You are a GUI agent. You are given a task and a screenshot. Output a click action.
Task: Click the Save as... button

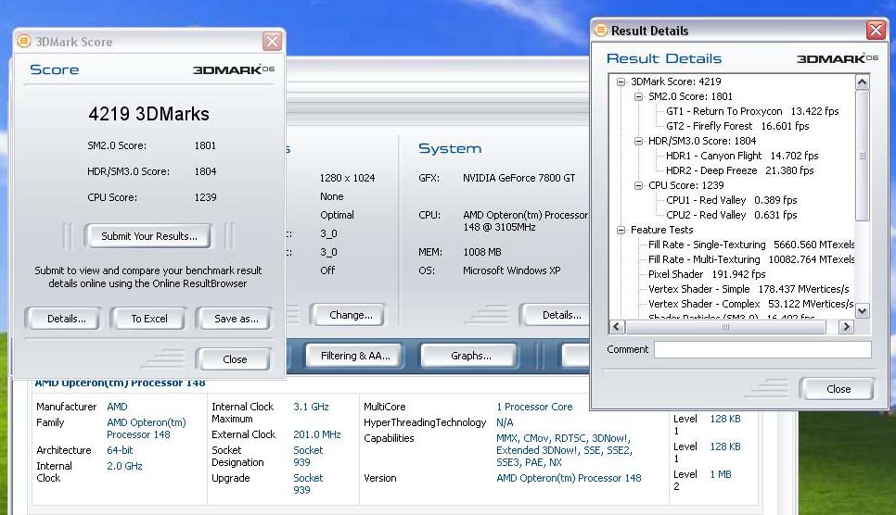[x=236, y=319]
